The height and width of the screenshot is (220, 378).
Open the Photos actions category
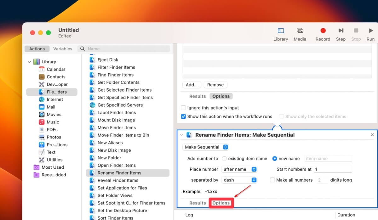(54, 137)
